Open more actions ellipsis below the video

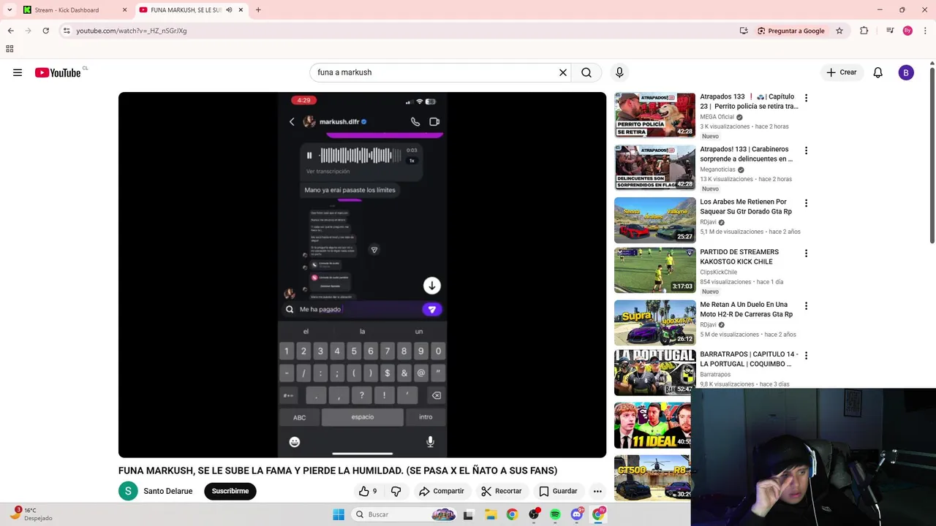pyautogui.click(x=597, y=491)
